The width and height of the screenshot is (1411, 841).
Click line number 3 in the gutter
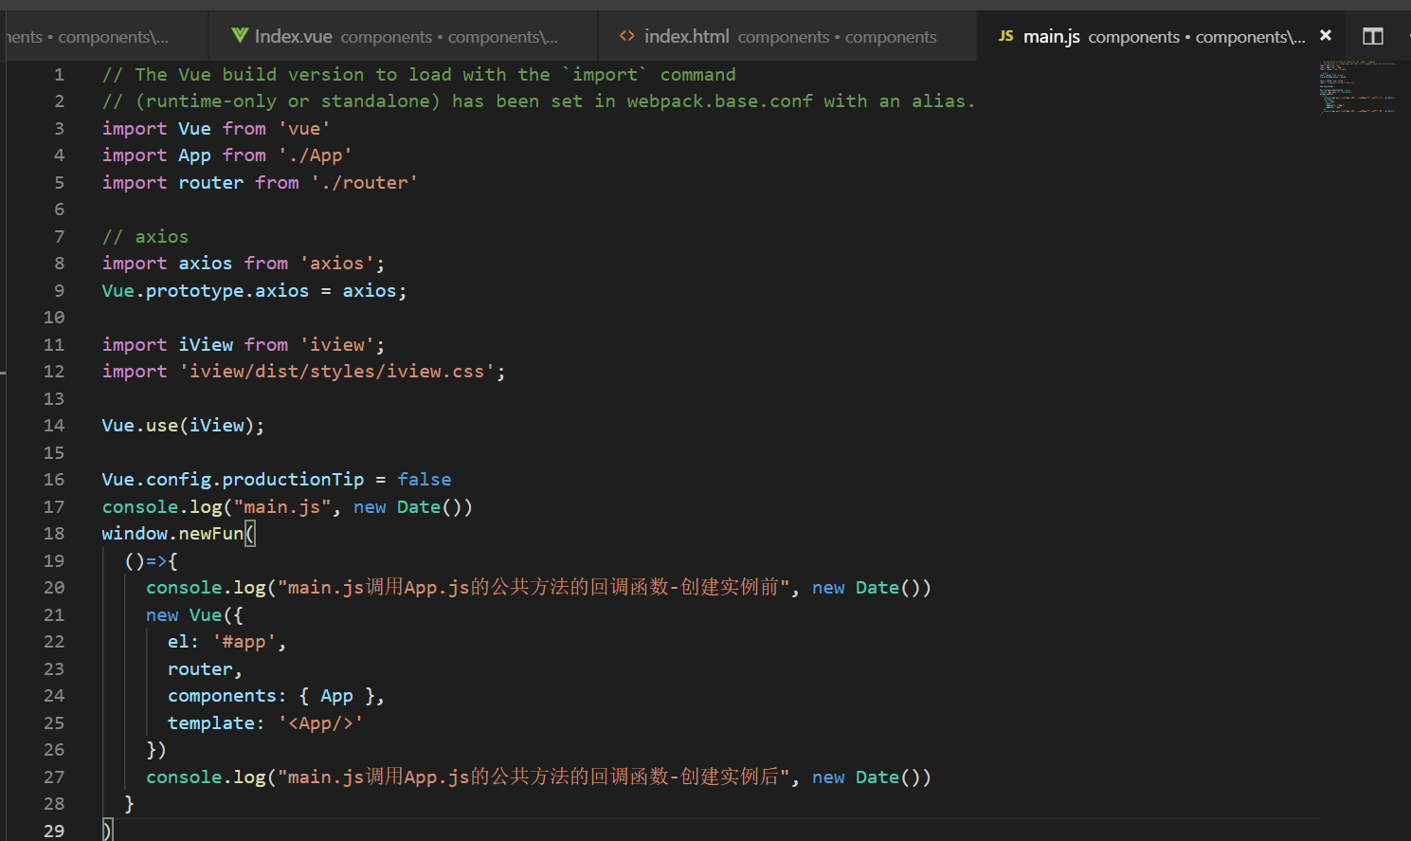point(59,127)
